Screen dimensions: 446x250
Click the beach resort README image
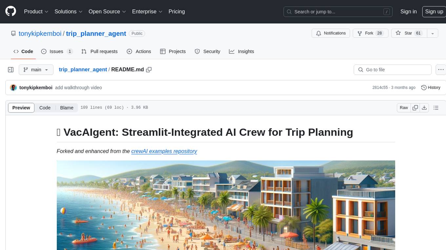tap(226, 205)
